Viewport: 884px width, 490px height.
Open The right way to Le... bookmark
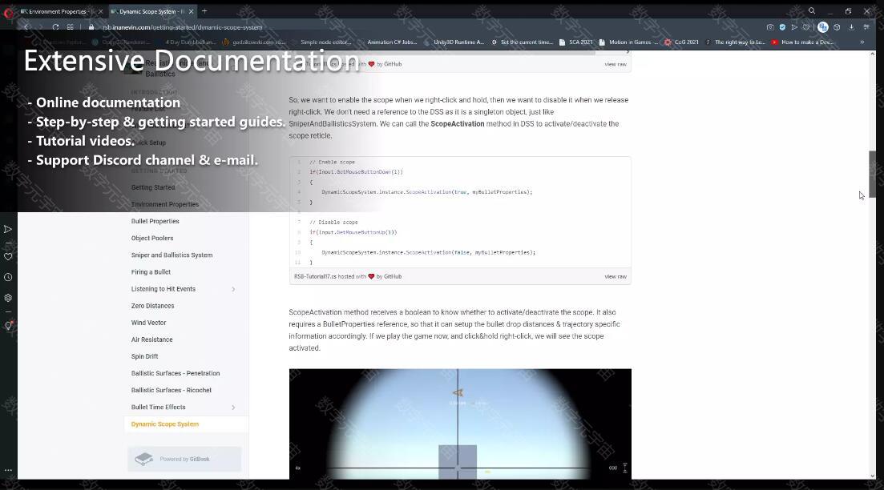[735, 42]
